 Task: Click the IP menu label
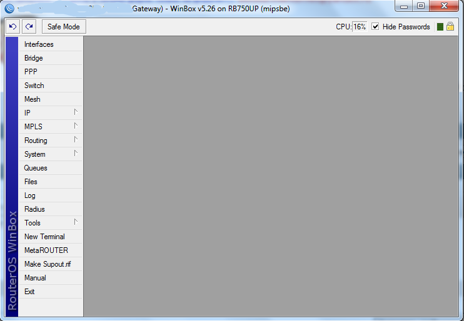click(x=28, y=113)
